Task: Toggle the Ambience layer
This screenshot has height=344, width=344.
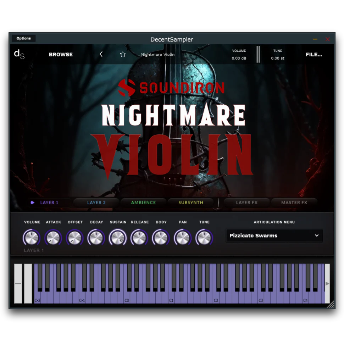Action: pos(143,202)
